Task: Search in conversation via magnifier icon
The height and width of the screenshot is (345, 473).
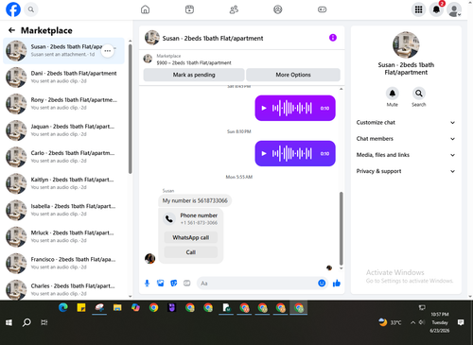Action: point(419,94)
